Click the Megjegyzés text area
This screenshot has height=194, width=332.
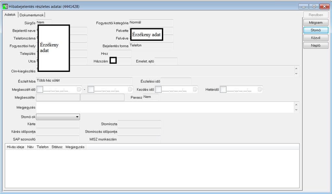165,107
